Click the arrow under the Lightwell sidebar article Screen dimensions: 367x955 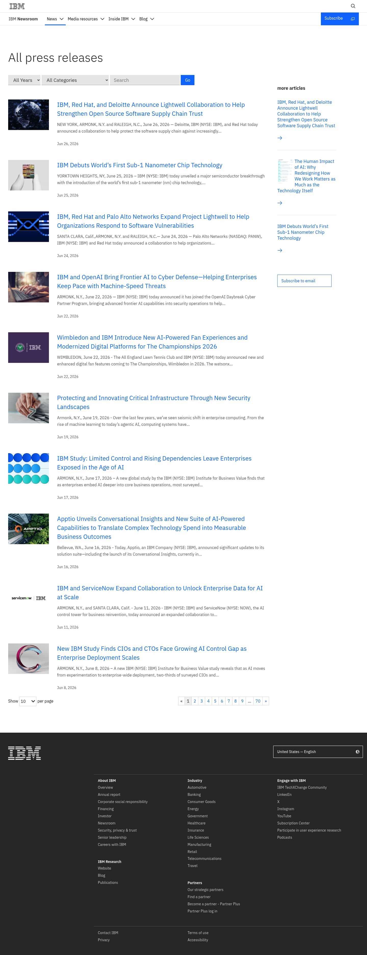point(280,138)
